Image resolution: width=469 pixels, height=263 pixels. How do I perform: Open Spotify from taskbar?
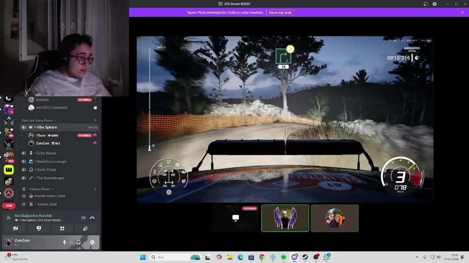click(284, 257)
